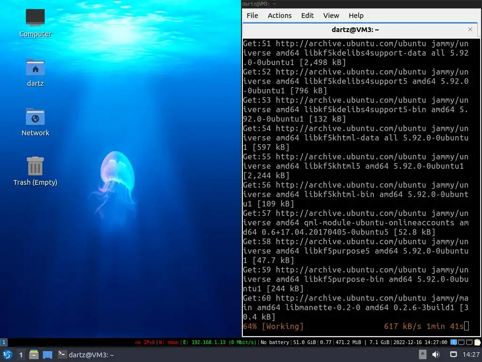Select the dartz@VM3: ~ terminal tab
This screenshot has height=362, width=482.
tap(355, 30)
